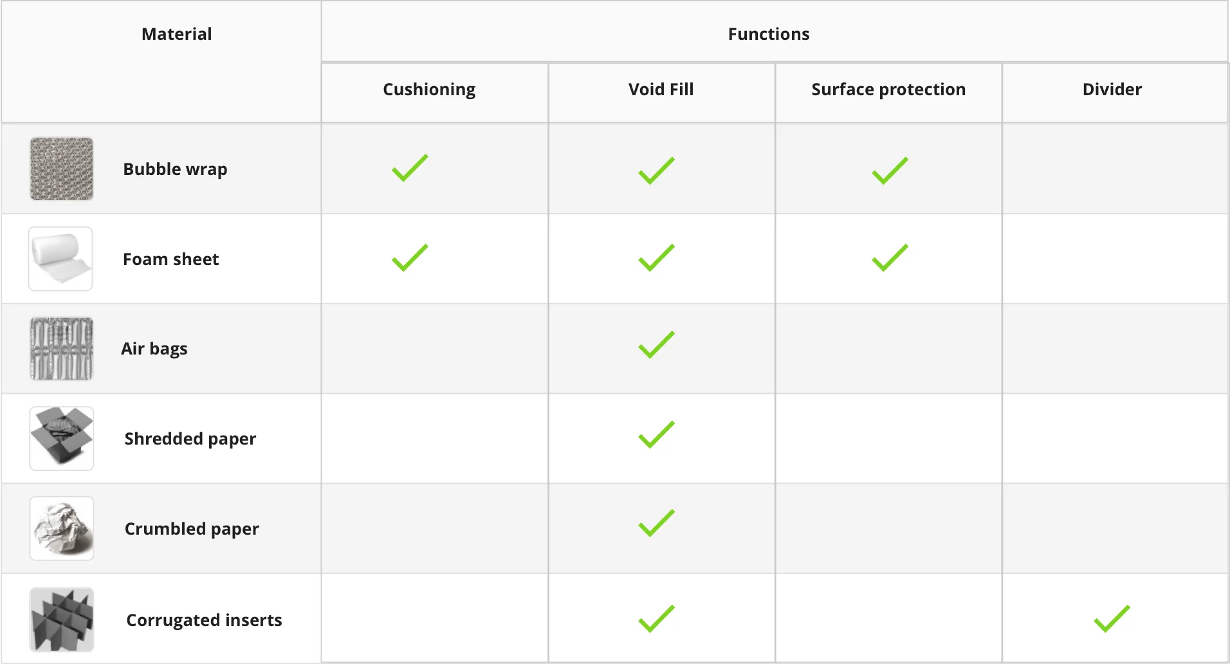The height and width of the screenshot is (664, 1230).
Task: Click the Foam sheet roll image
Action: (x=60, y=259)
